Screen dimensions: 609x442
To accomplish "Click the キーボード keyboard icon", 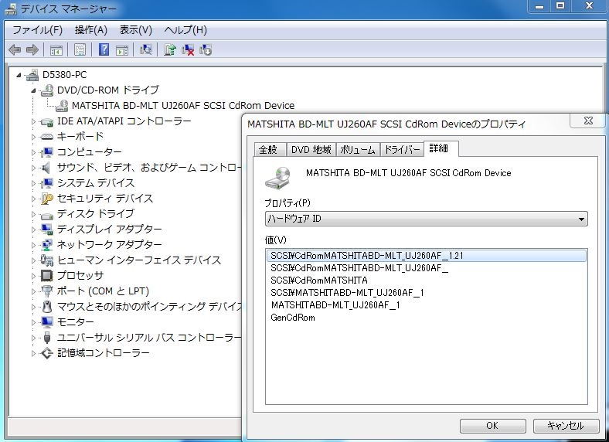I will [46, 137].
